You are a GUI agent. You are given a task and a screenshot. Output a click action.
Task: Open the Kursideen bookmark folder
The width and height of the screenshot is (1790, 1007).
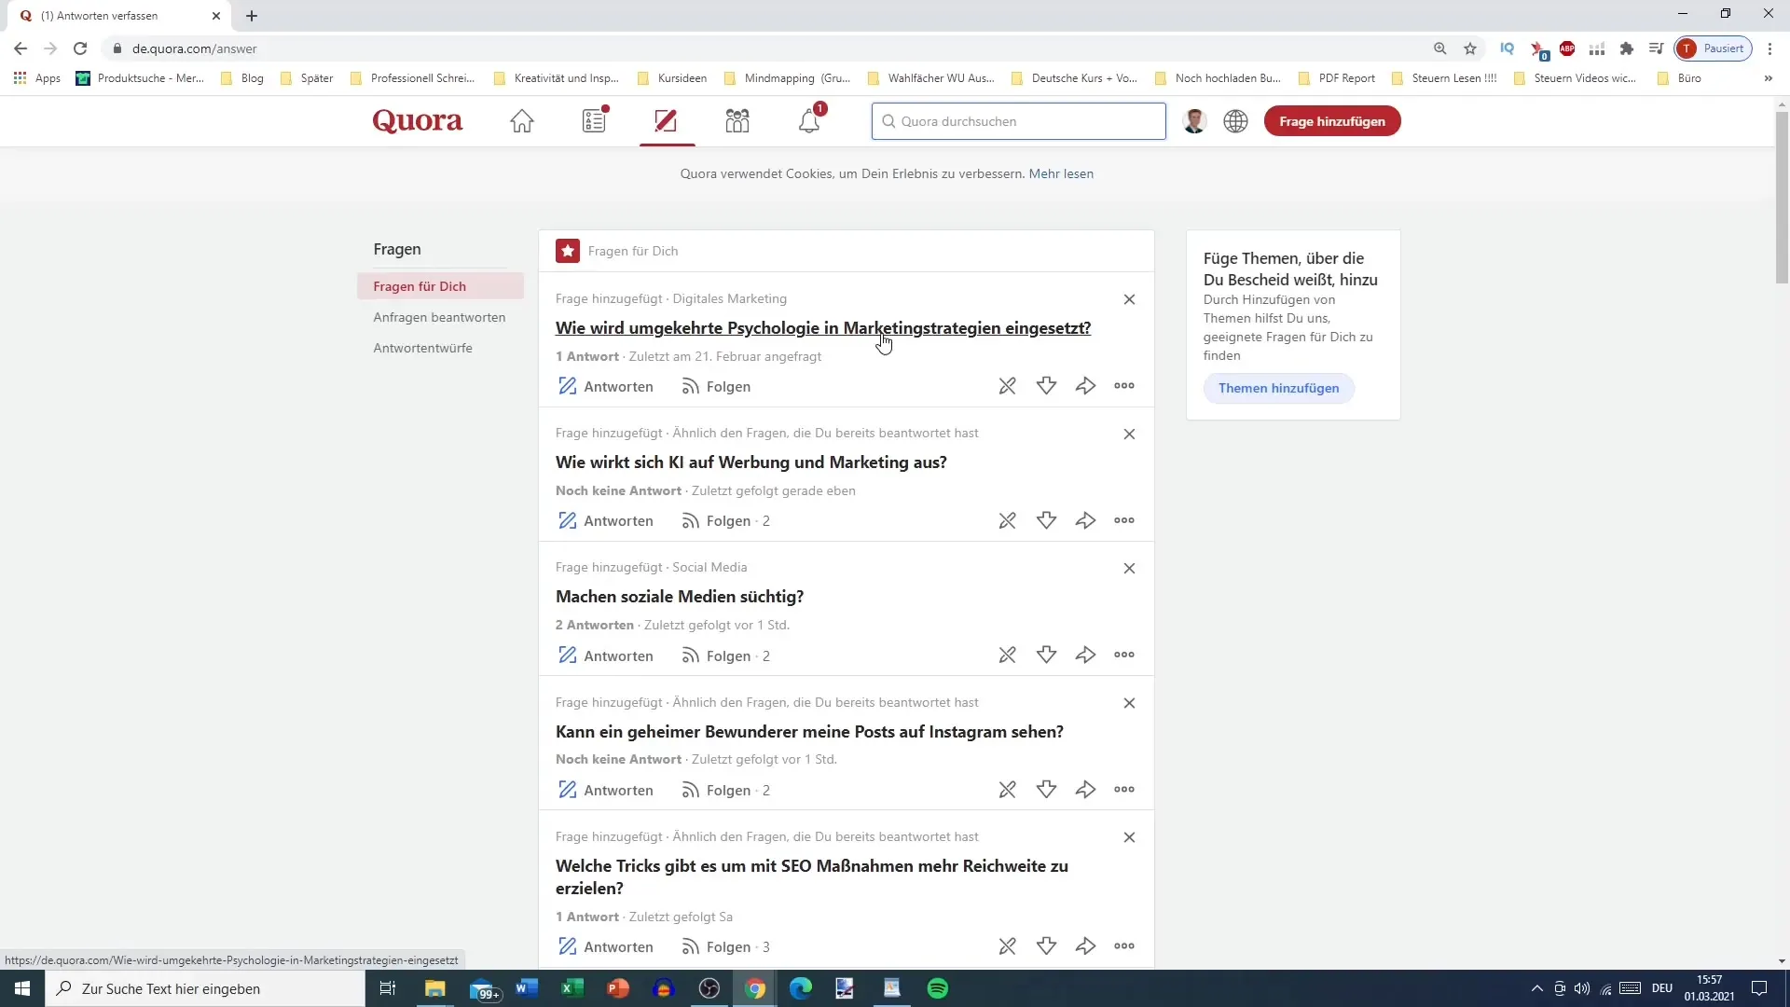pyautogui.click(x=672, y=78)
